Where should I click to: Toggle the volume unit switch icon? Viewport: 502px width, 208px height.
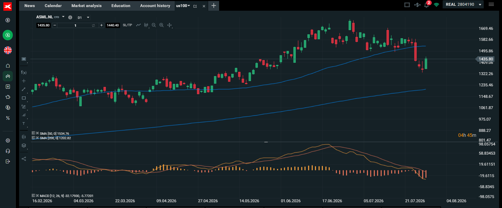pos(93,25)
